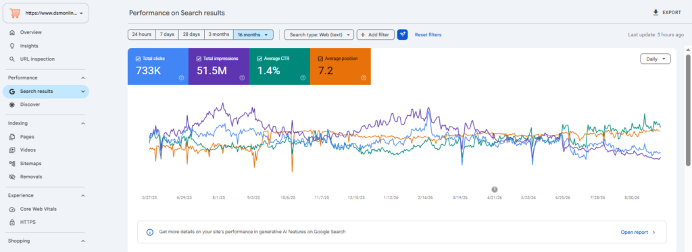Click the 1.4% Average CTR card
This screenshot has height=252, width=692.
[280, 67]
